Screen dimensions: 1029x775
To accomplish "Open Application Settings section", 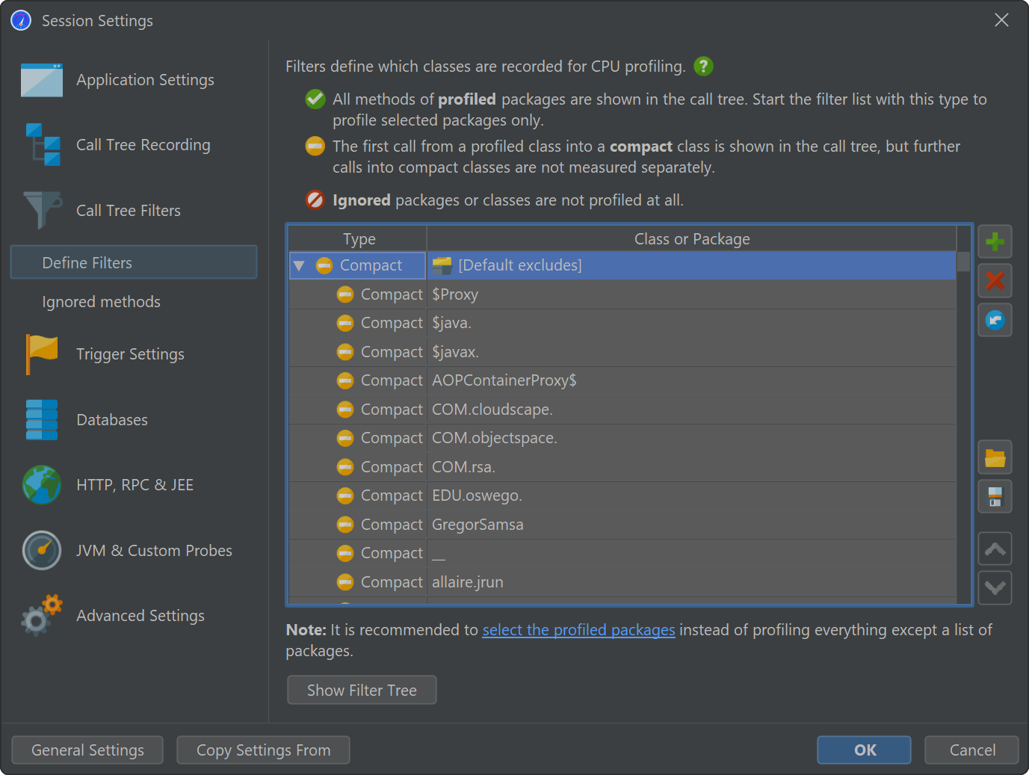I will [145, 80].
